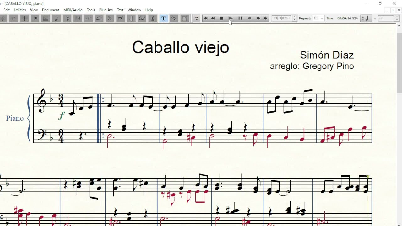This screenshot has height=226, width=402.
Task: Select the Expression mf tool
Action: tap(120, 19)
